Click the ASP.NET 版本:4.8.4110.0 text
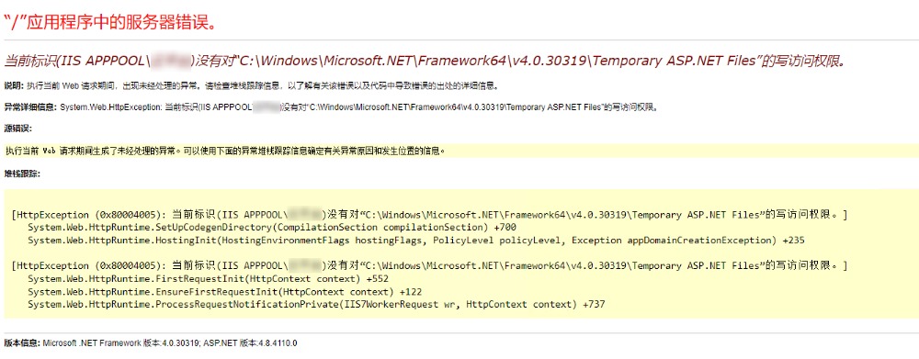Image resolution: width=919 pixels, height=359 pixels. pyautogui.click(x=250, y=343)
